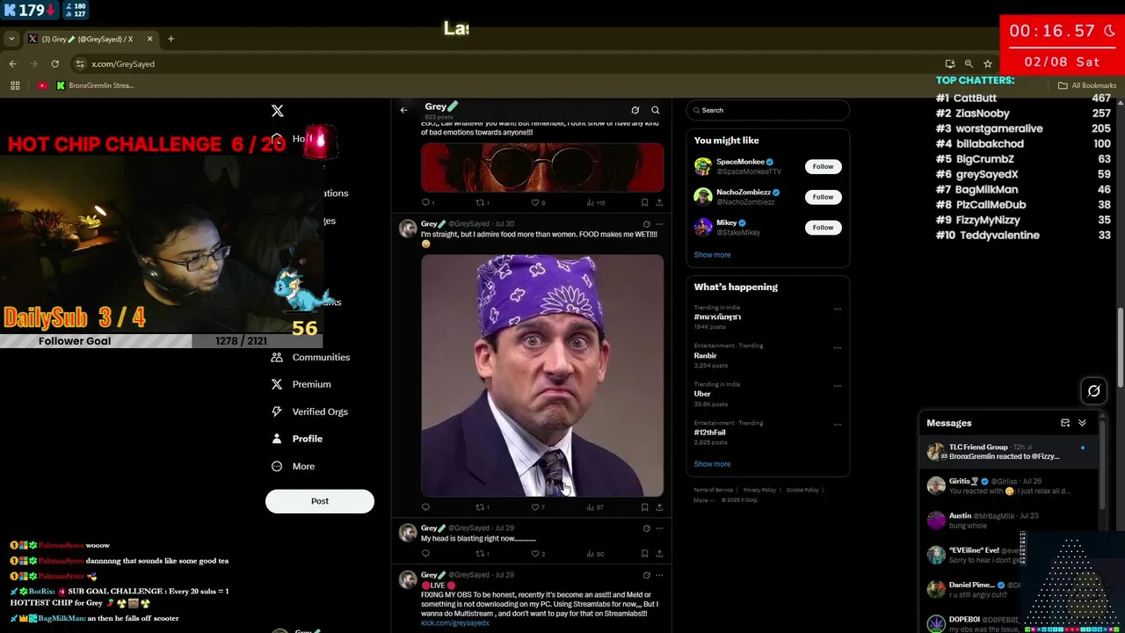Open the kick.com/greysayedx link
The width and height of the screenshot is (1125, 633).
[455, 623]
